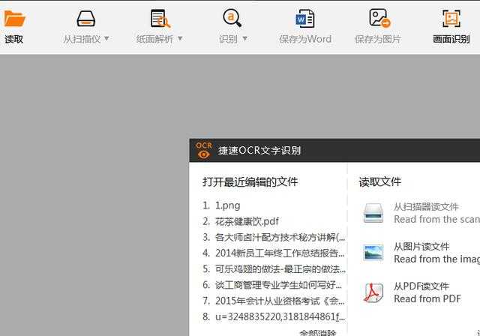Click the recognize (识别) magnifier icon
This screenshot has height=336, width=480.
tap(232, 18)
